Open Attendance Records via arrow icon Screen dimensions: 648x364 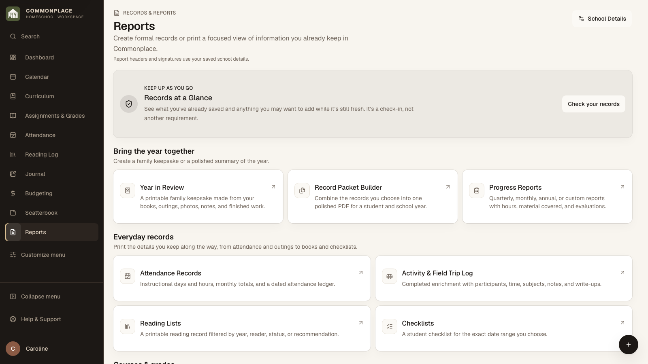[x=361, y=273]
